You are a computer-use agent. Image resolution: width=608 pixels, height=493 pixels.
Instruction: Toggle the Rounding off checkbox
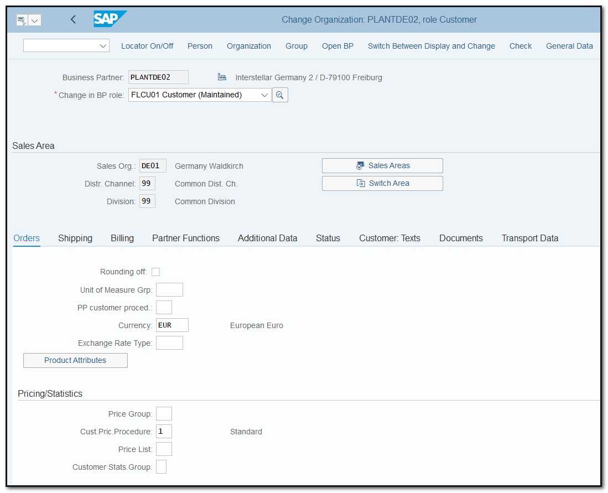click(x=155, y=272)
